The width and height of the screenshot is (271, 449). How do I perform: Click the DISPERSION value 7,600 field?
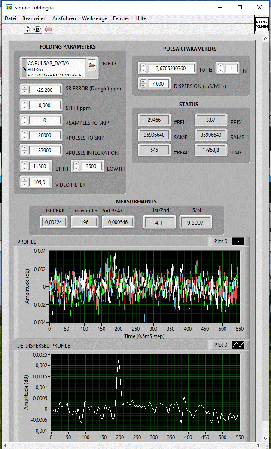(158, 83)
